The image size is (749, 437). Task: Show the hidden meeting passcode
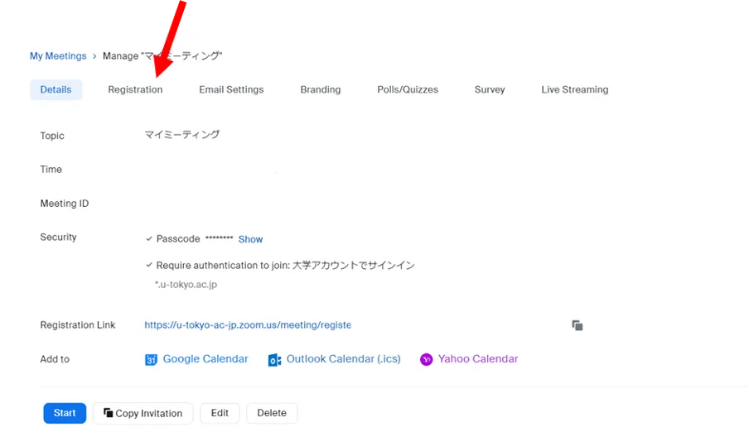tap(250, 239)
